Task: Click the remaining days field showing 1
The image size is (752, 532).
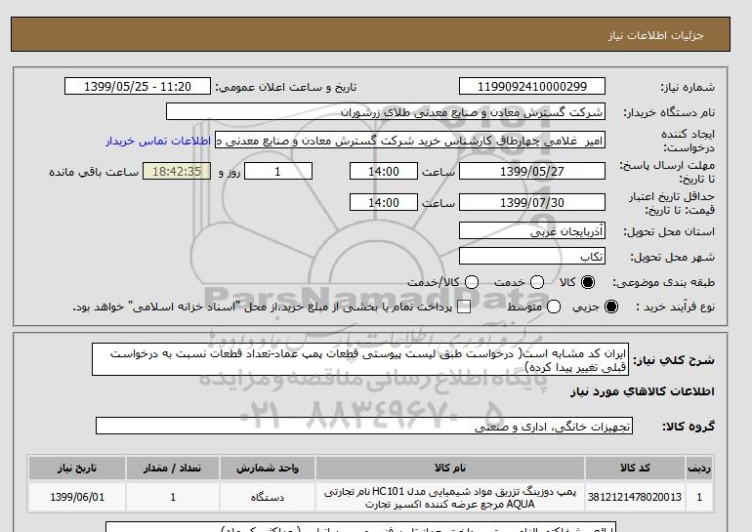Action: tap(278, 171)
